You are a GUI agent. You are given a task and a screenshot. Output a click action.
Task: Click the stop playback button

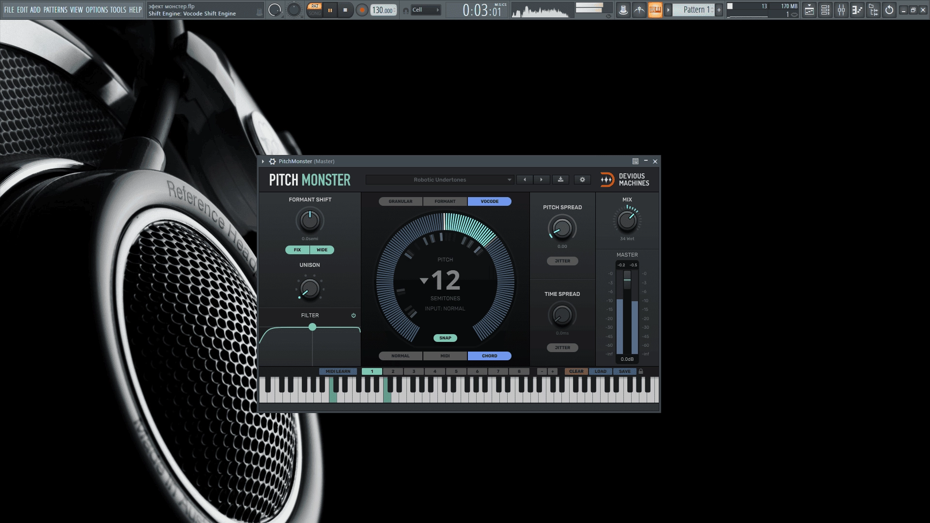(345, 10)
